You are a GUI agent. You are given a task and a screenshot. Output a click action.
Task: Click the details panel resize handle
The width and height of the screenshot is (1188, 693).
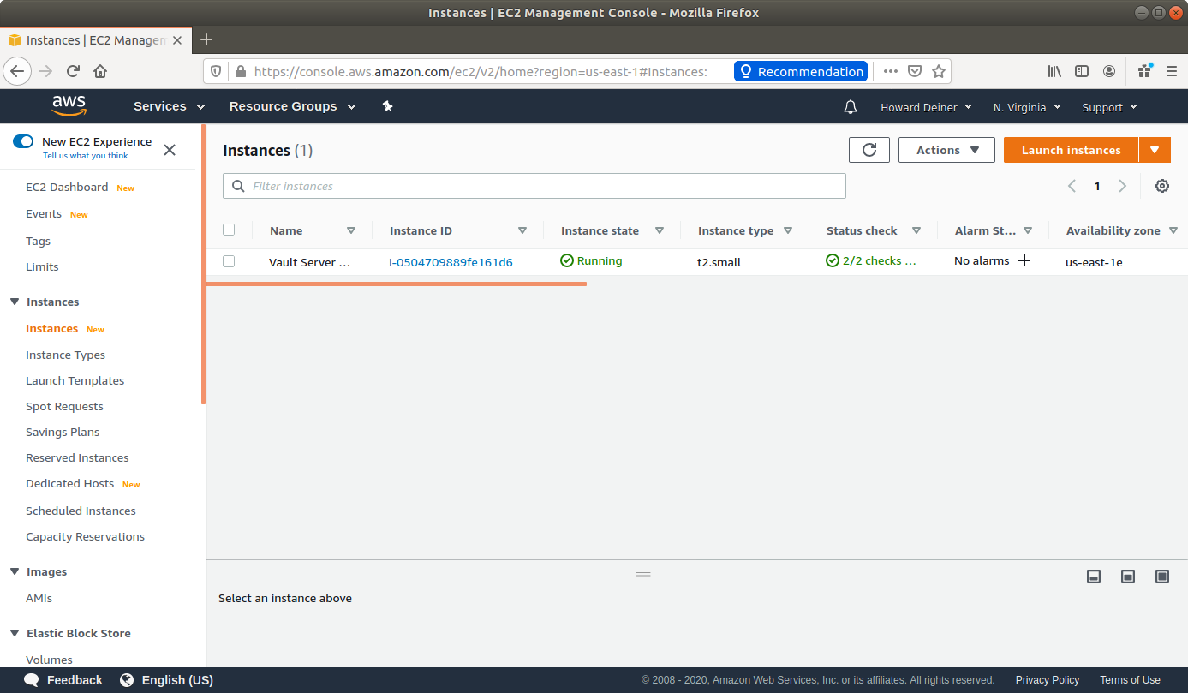tap(643, 574)
